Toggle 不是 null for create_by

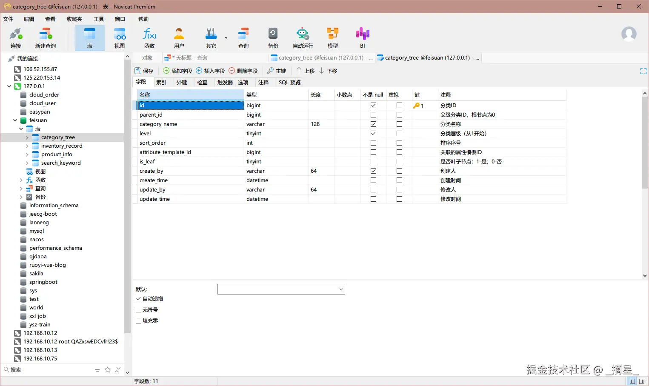click(373, 171)
